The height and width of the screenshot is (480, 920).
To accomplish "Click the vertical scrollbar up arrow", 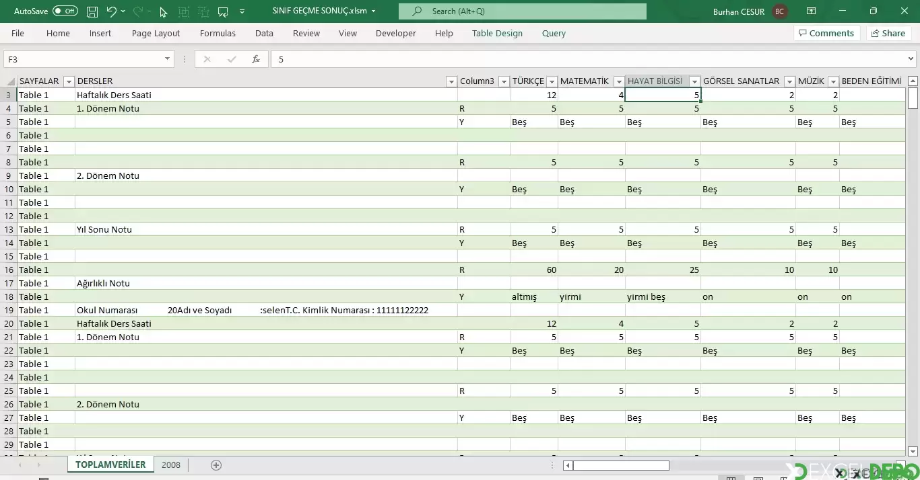I will click(x=913, y=81).
